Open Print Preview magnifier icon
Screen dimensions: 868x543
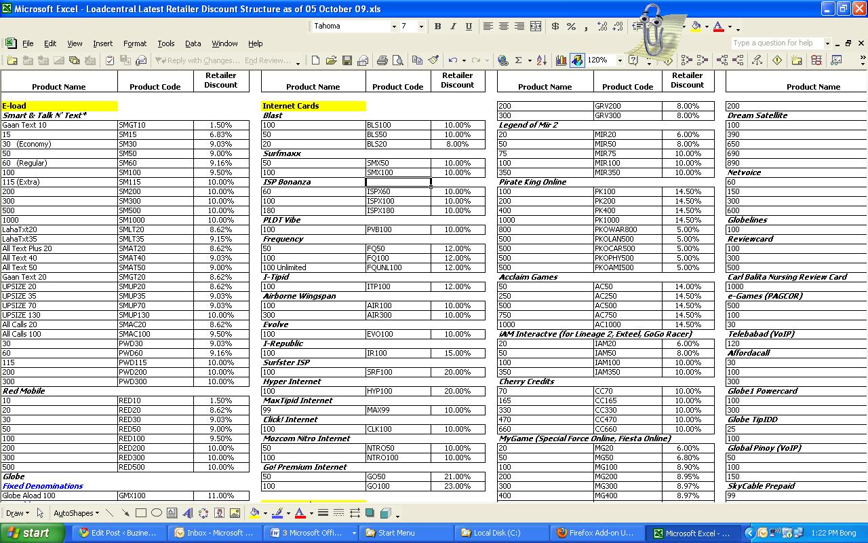click(397, 60)
